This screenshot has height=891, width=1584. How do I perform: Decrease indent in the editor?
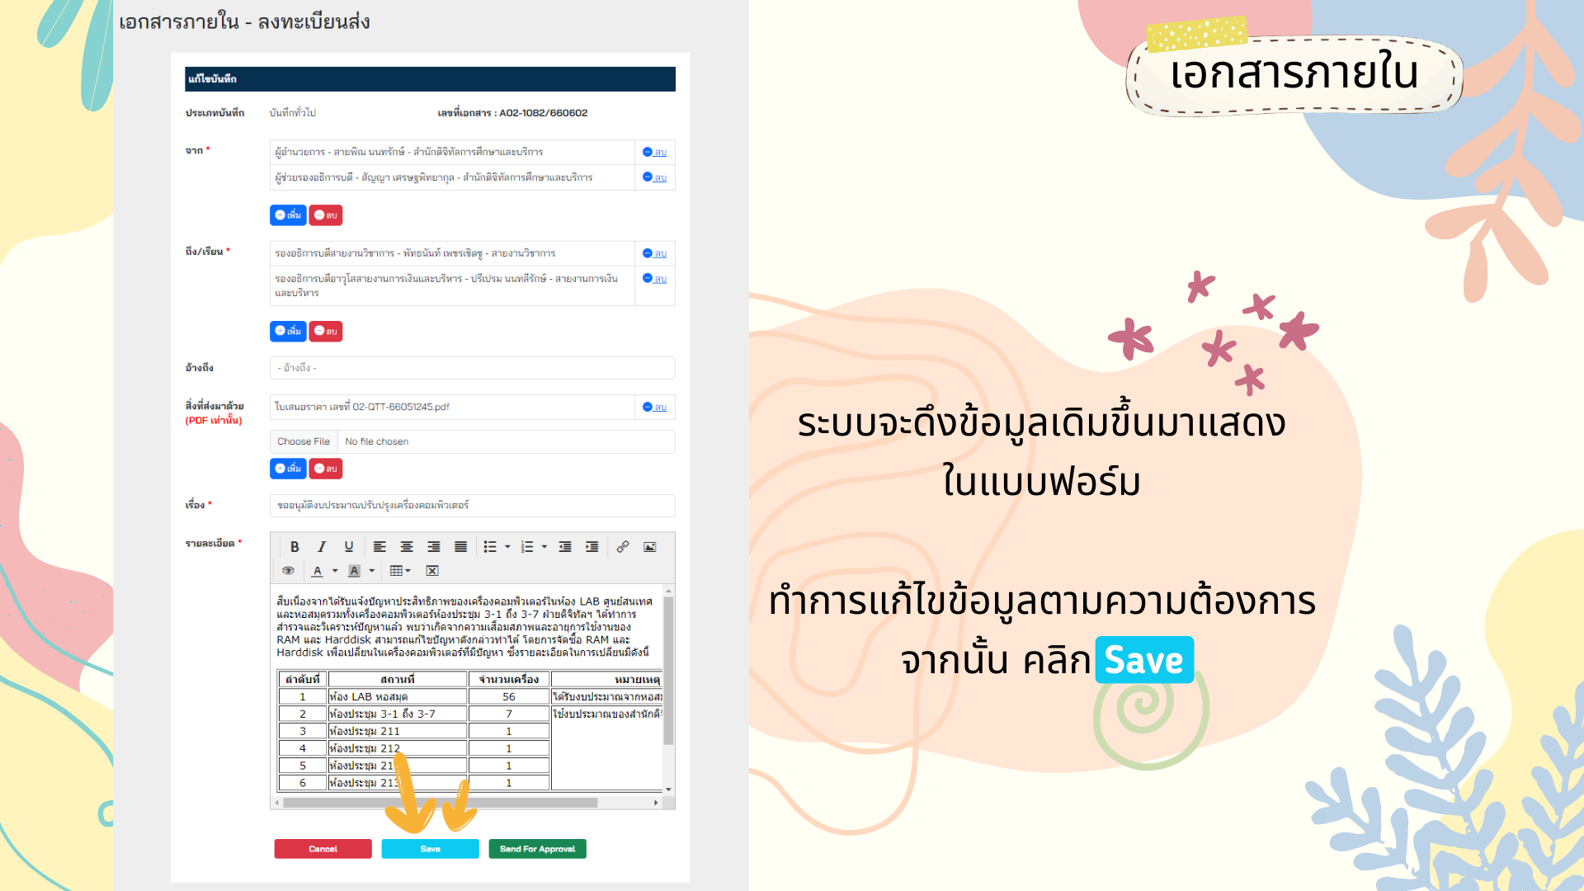(565, 547)
